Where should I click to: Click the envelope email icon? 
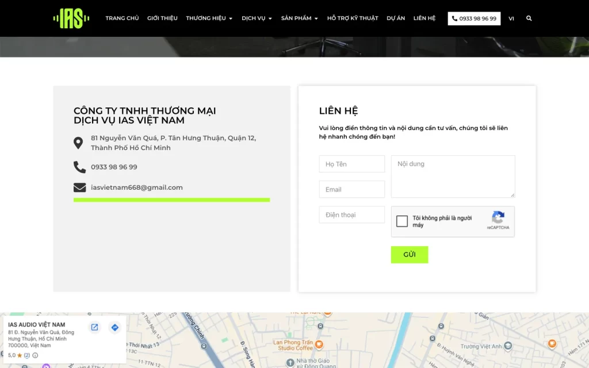tap(79, 187)
